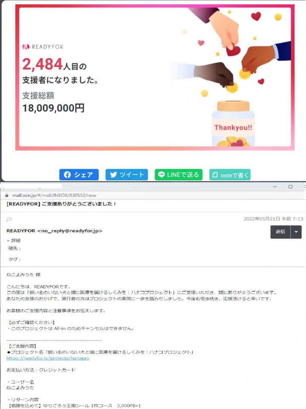Click the LINE speech bubble icon
This screenshot has width=306, height=409.
(x=161, y=174)
